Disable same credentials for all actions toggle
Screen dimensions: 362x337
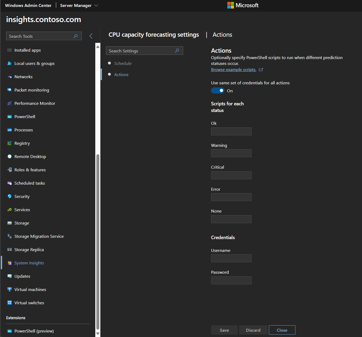(x=218, y=91)
